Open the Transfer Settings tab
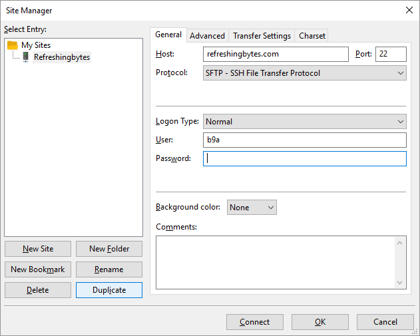The width and height of the screenshot is (420, 336). (262, 36)
